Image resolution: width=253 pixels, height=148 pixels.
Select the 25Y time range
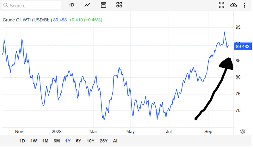point(104,141)
